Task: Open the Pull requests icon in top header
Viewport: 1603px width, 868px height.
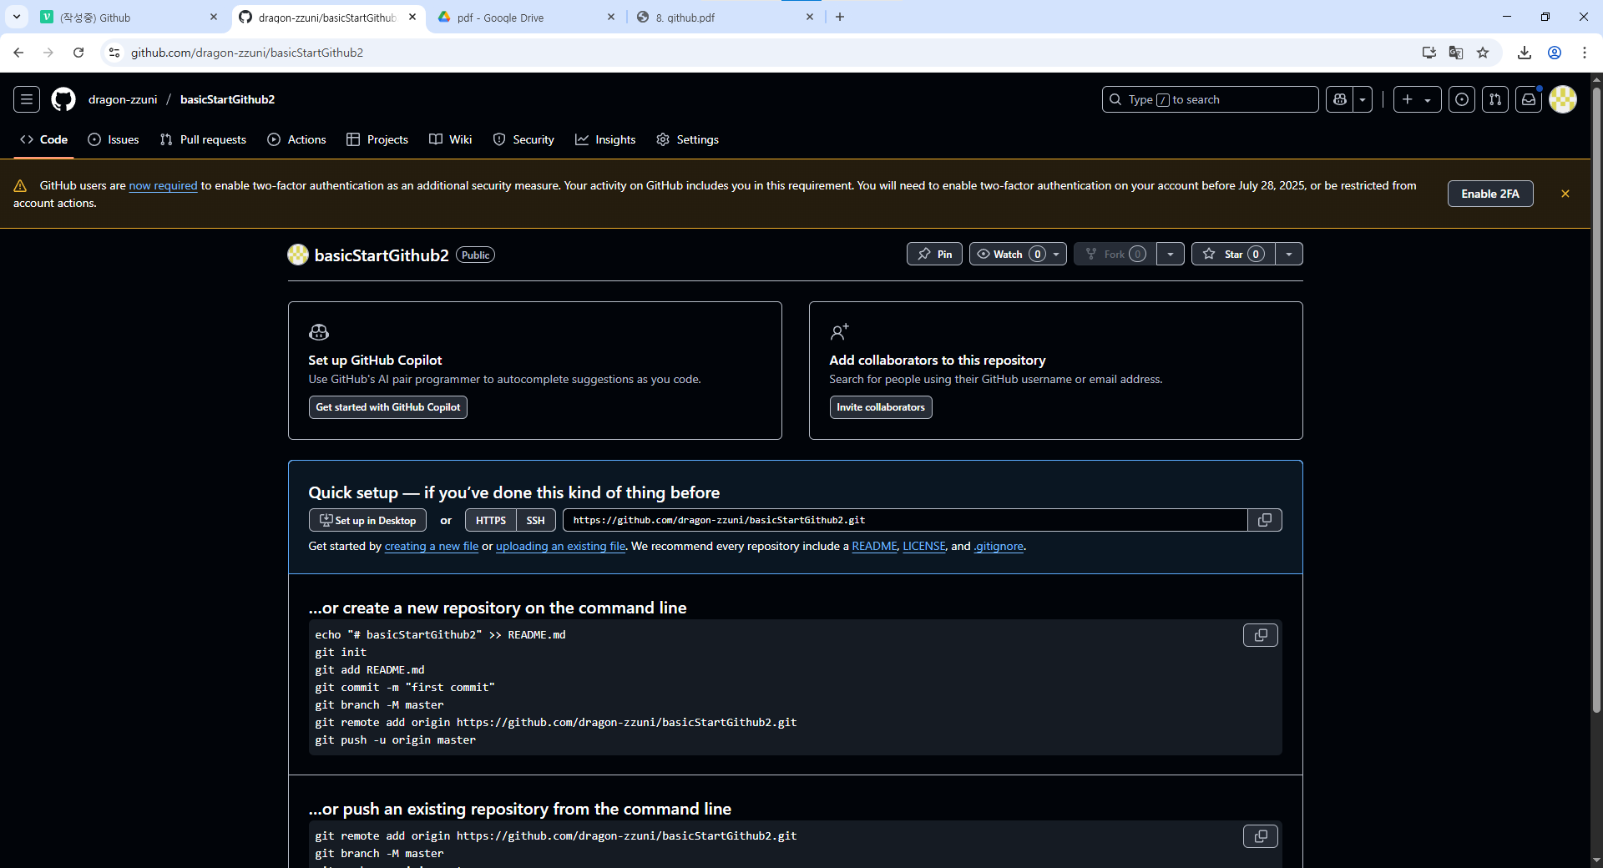Action: click(1495, 99)
